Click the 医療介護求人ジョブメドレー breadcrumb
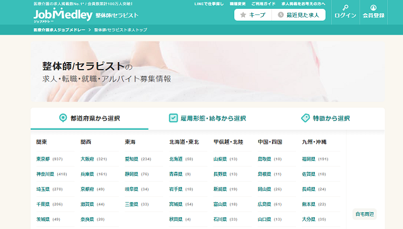 point(59,30)
